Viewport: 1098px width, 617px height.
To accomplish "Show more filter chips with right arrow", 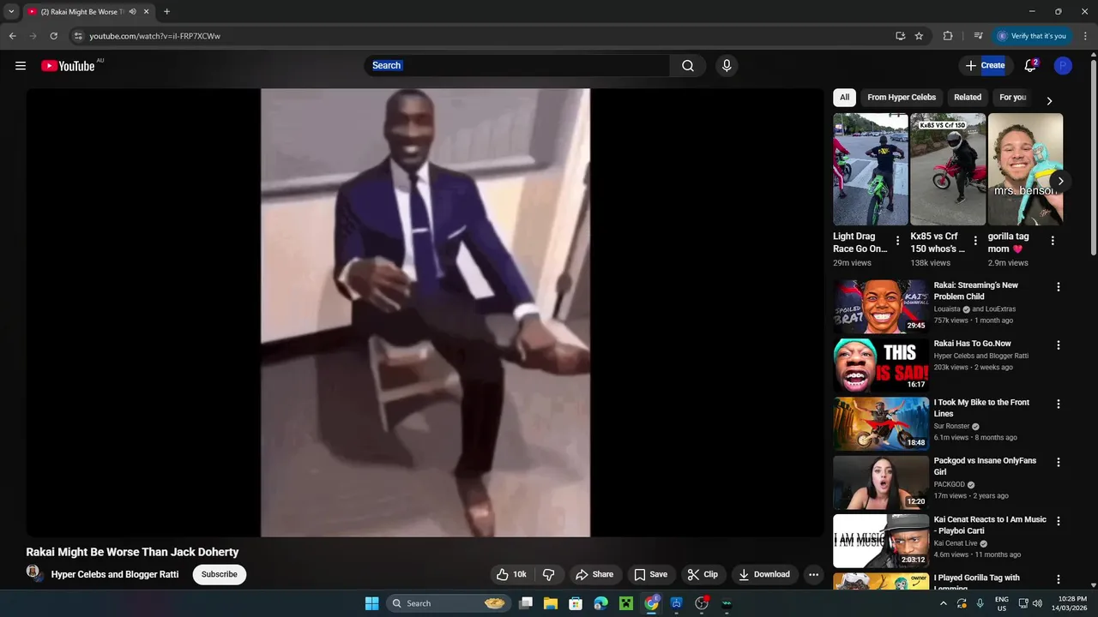I will (x=1049, y=101).
